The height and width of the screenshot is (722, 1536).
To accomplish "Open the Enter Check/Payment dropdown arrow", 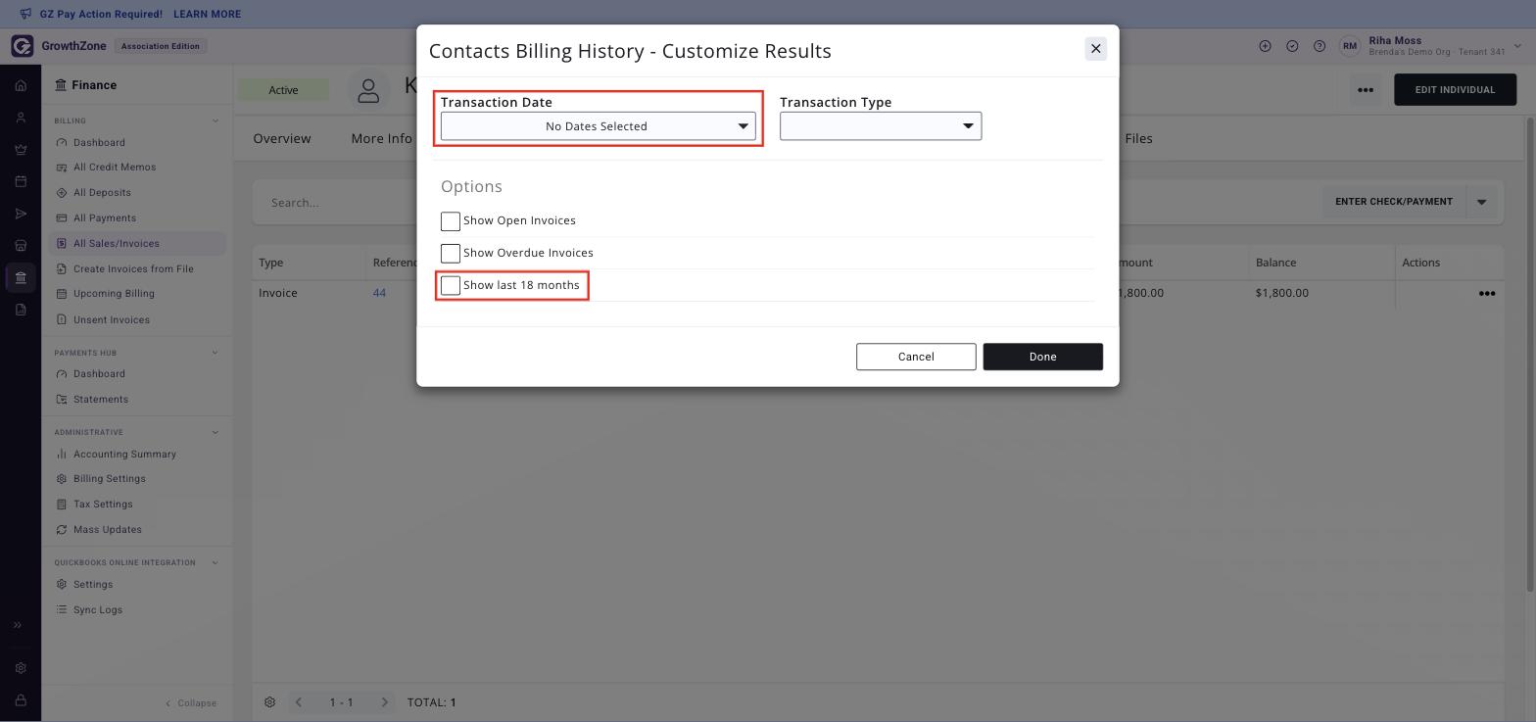I will 1481,202.
